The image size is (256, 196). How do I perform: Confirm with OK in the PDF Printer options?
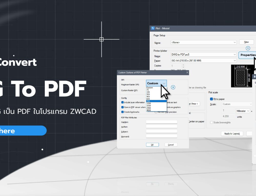coord(152,145)
